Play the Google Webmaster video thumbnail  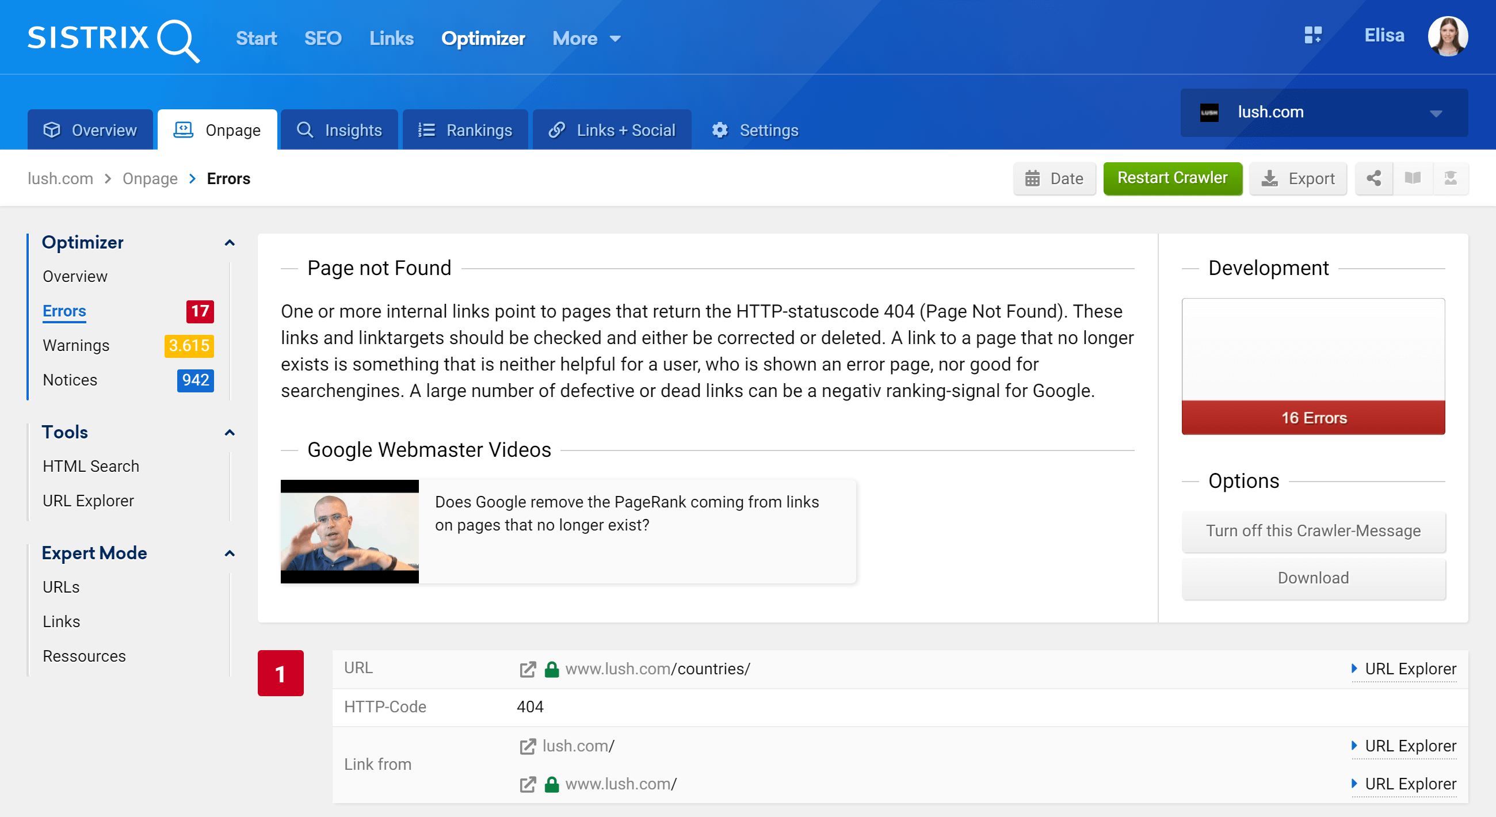click(x=349, y=531)
